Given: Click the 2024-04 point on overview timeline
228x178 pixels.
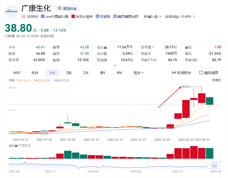Looking at the screenshot, I should (x=93, y=171).
